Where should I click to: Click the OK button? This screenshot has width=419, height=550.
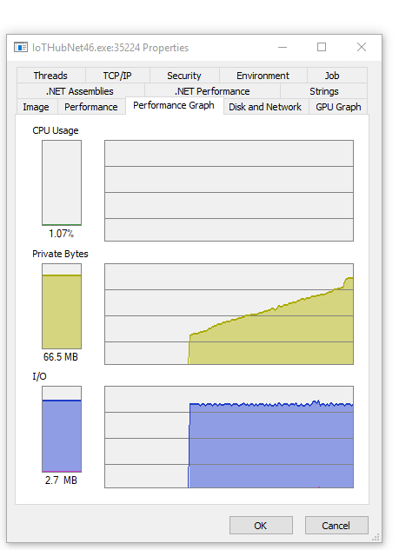(x=261, y=525)
